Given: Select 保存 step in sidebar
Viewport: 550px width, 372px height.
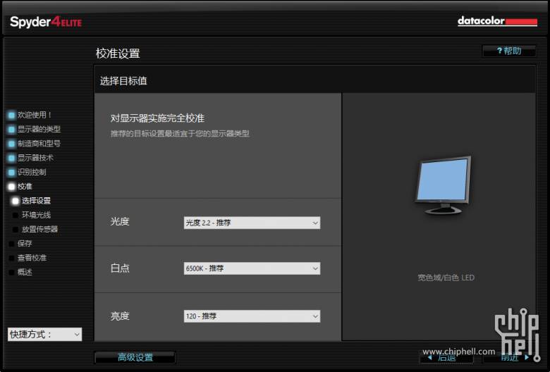Looking at the screenshot, I should coord(25,243).
